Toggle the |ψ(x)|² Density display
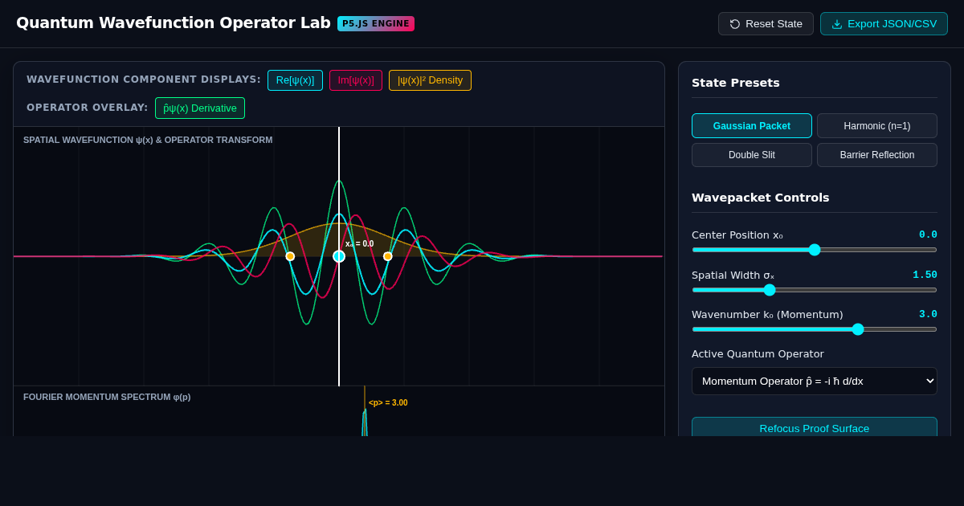The width and height of the screenshot is (964, 506). (430, 80)
